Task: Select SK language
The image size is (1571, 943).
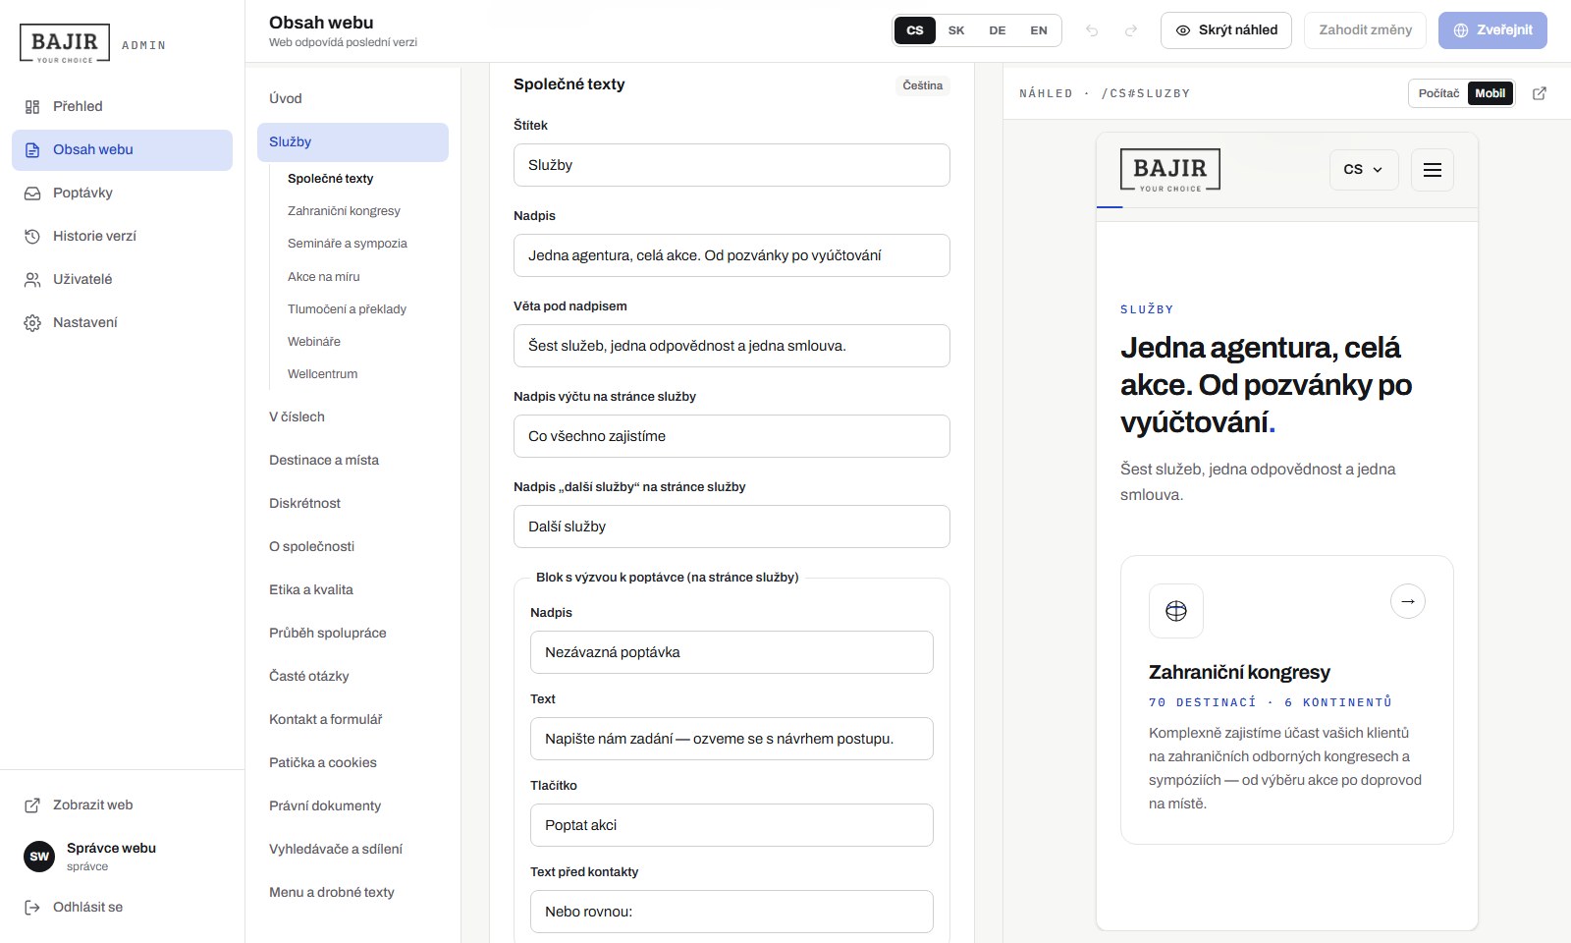Action: coord(956,30)
